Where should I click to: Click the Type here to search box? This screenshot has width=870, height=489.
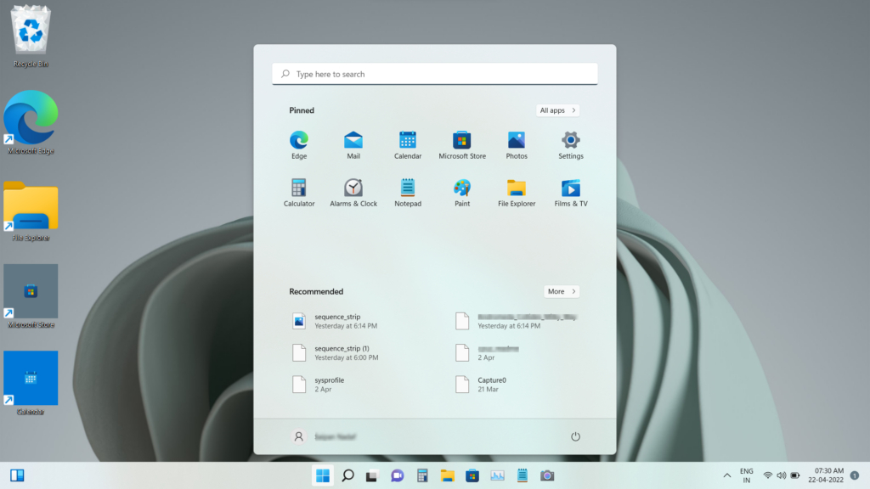(x=435, y=74)
